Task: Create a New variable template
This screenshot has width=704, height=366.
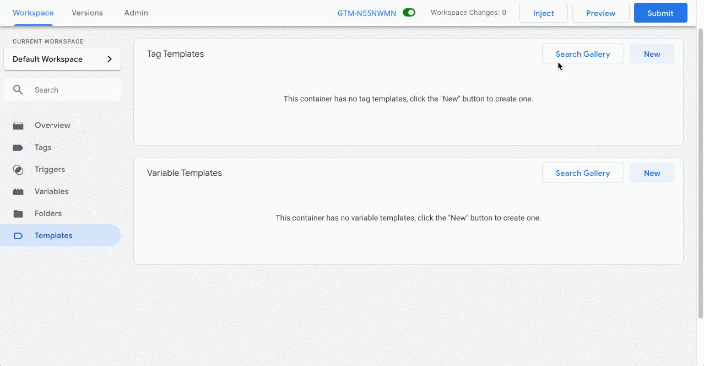Action: click(x=652, y=173)
